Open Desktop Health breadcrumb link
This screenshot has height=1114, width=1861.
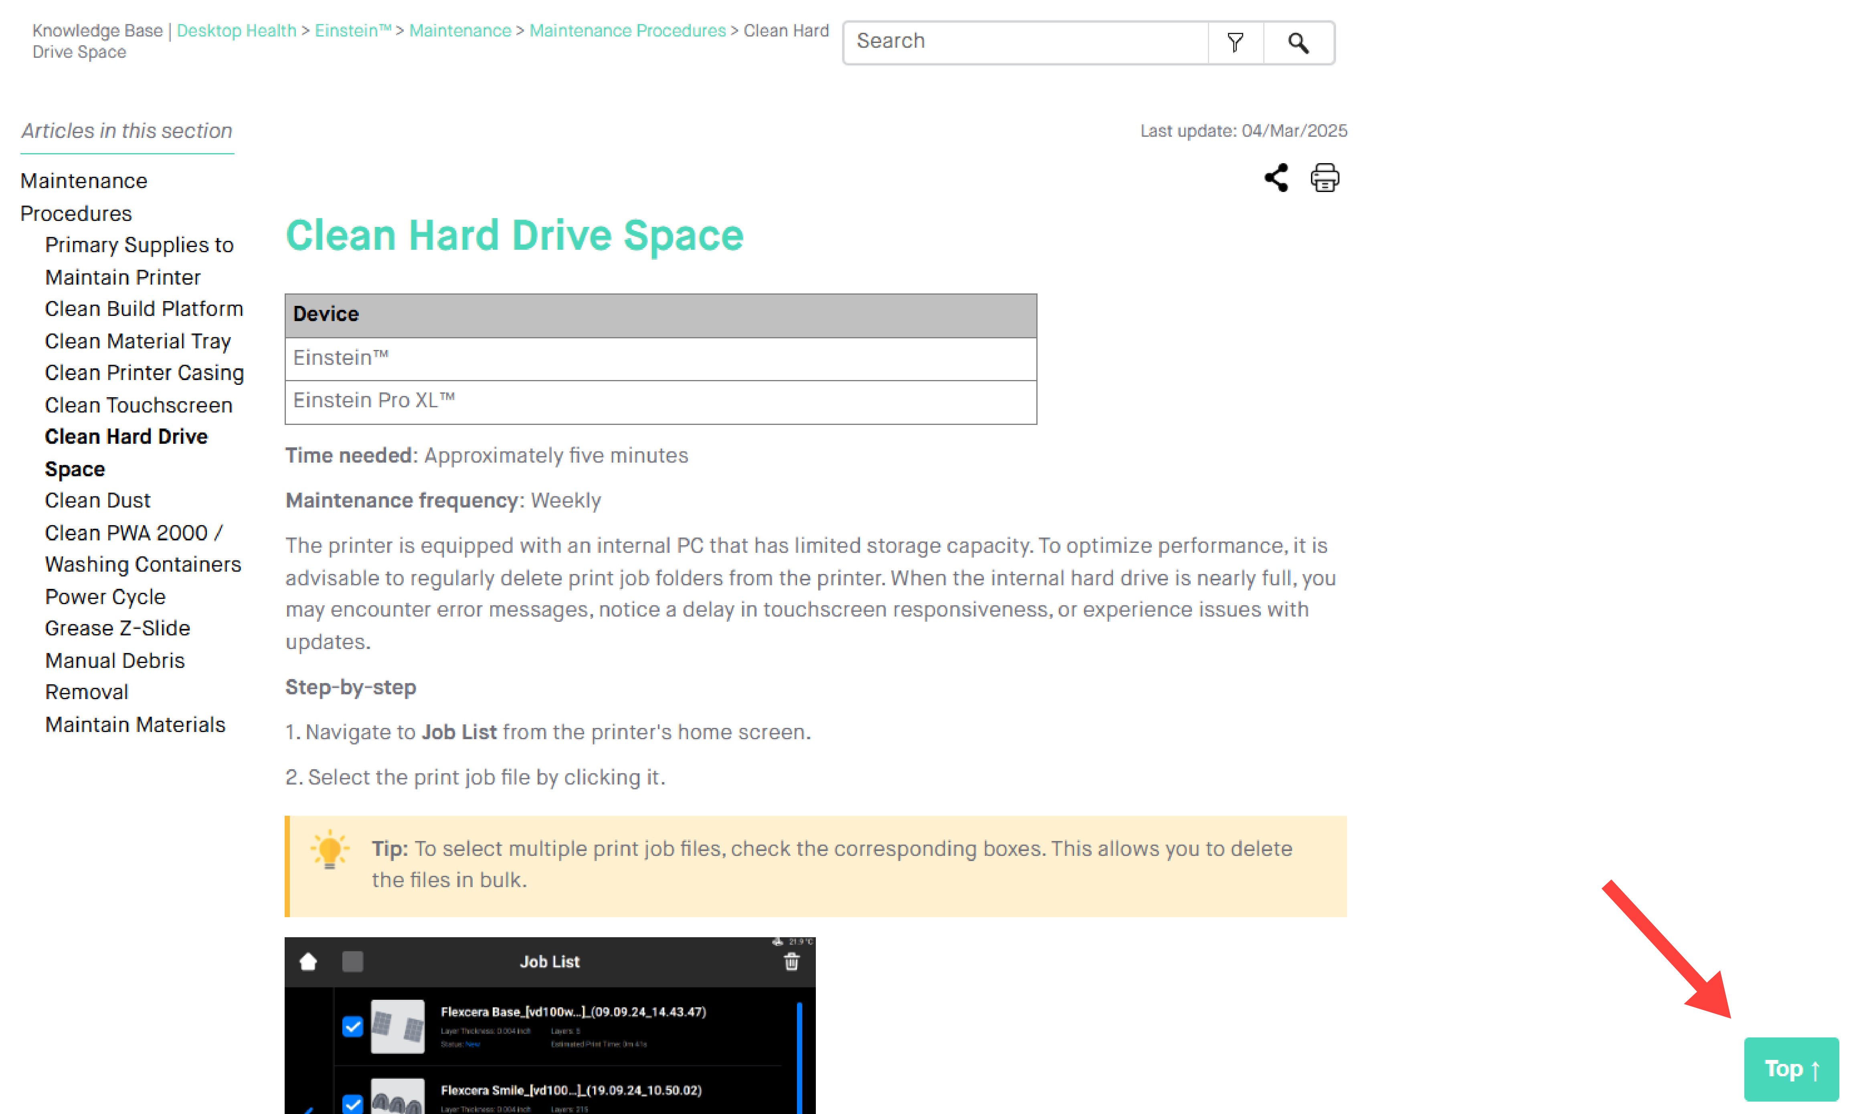pyautogui.click(x=237, y=31)
